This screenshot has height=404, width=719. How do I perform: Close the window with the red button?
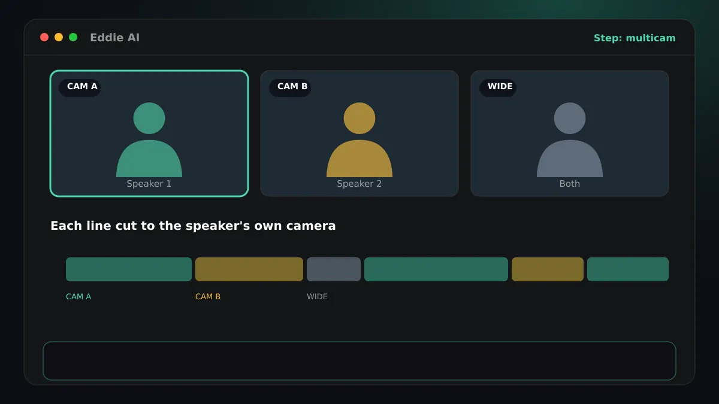[x=44, y=37]
